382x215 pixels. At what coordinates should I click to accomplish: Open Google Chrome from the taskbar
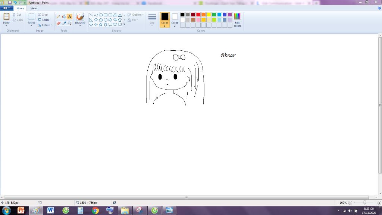[x=95, y=211]
